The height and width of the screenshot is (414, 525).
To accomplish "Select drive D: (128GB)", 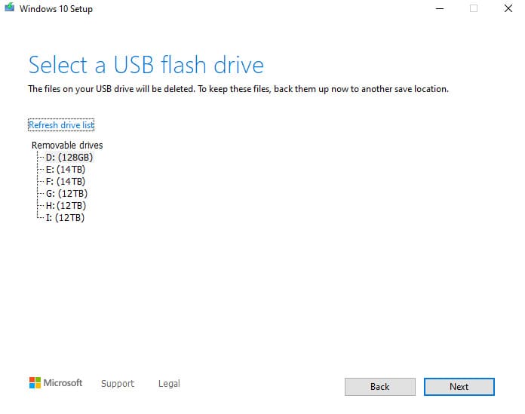I will [x=69, y=157].
